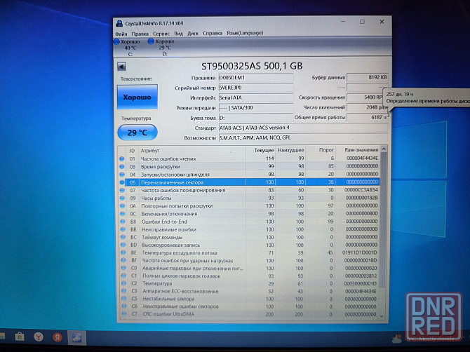The height and width of the screenshot is (352, 470).
Task: Select row BB Неисправимые ошибки
Action: tap(249, 229)
